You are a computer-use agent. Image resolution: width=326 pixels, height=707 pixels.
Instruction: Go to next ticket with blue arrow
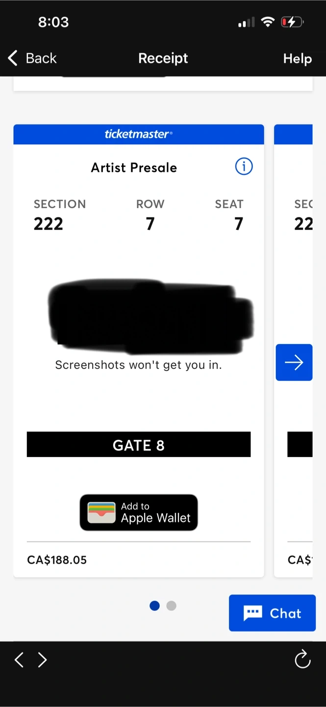click(x=294, y=362)
